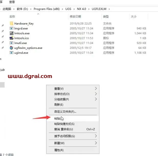Select 刷新(E) in the context menu

click(x=58, y=105)
